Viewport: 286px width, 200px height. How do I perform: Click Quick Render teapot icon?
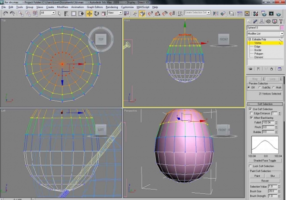pyautogui.click(x=278, y=14)
